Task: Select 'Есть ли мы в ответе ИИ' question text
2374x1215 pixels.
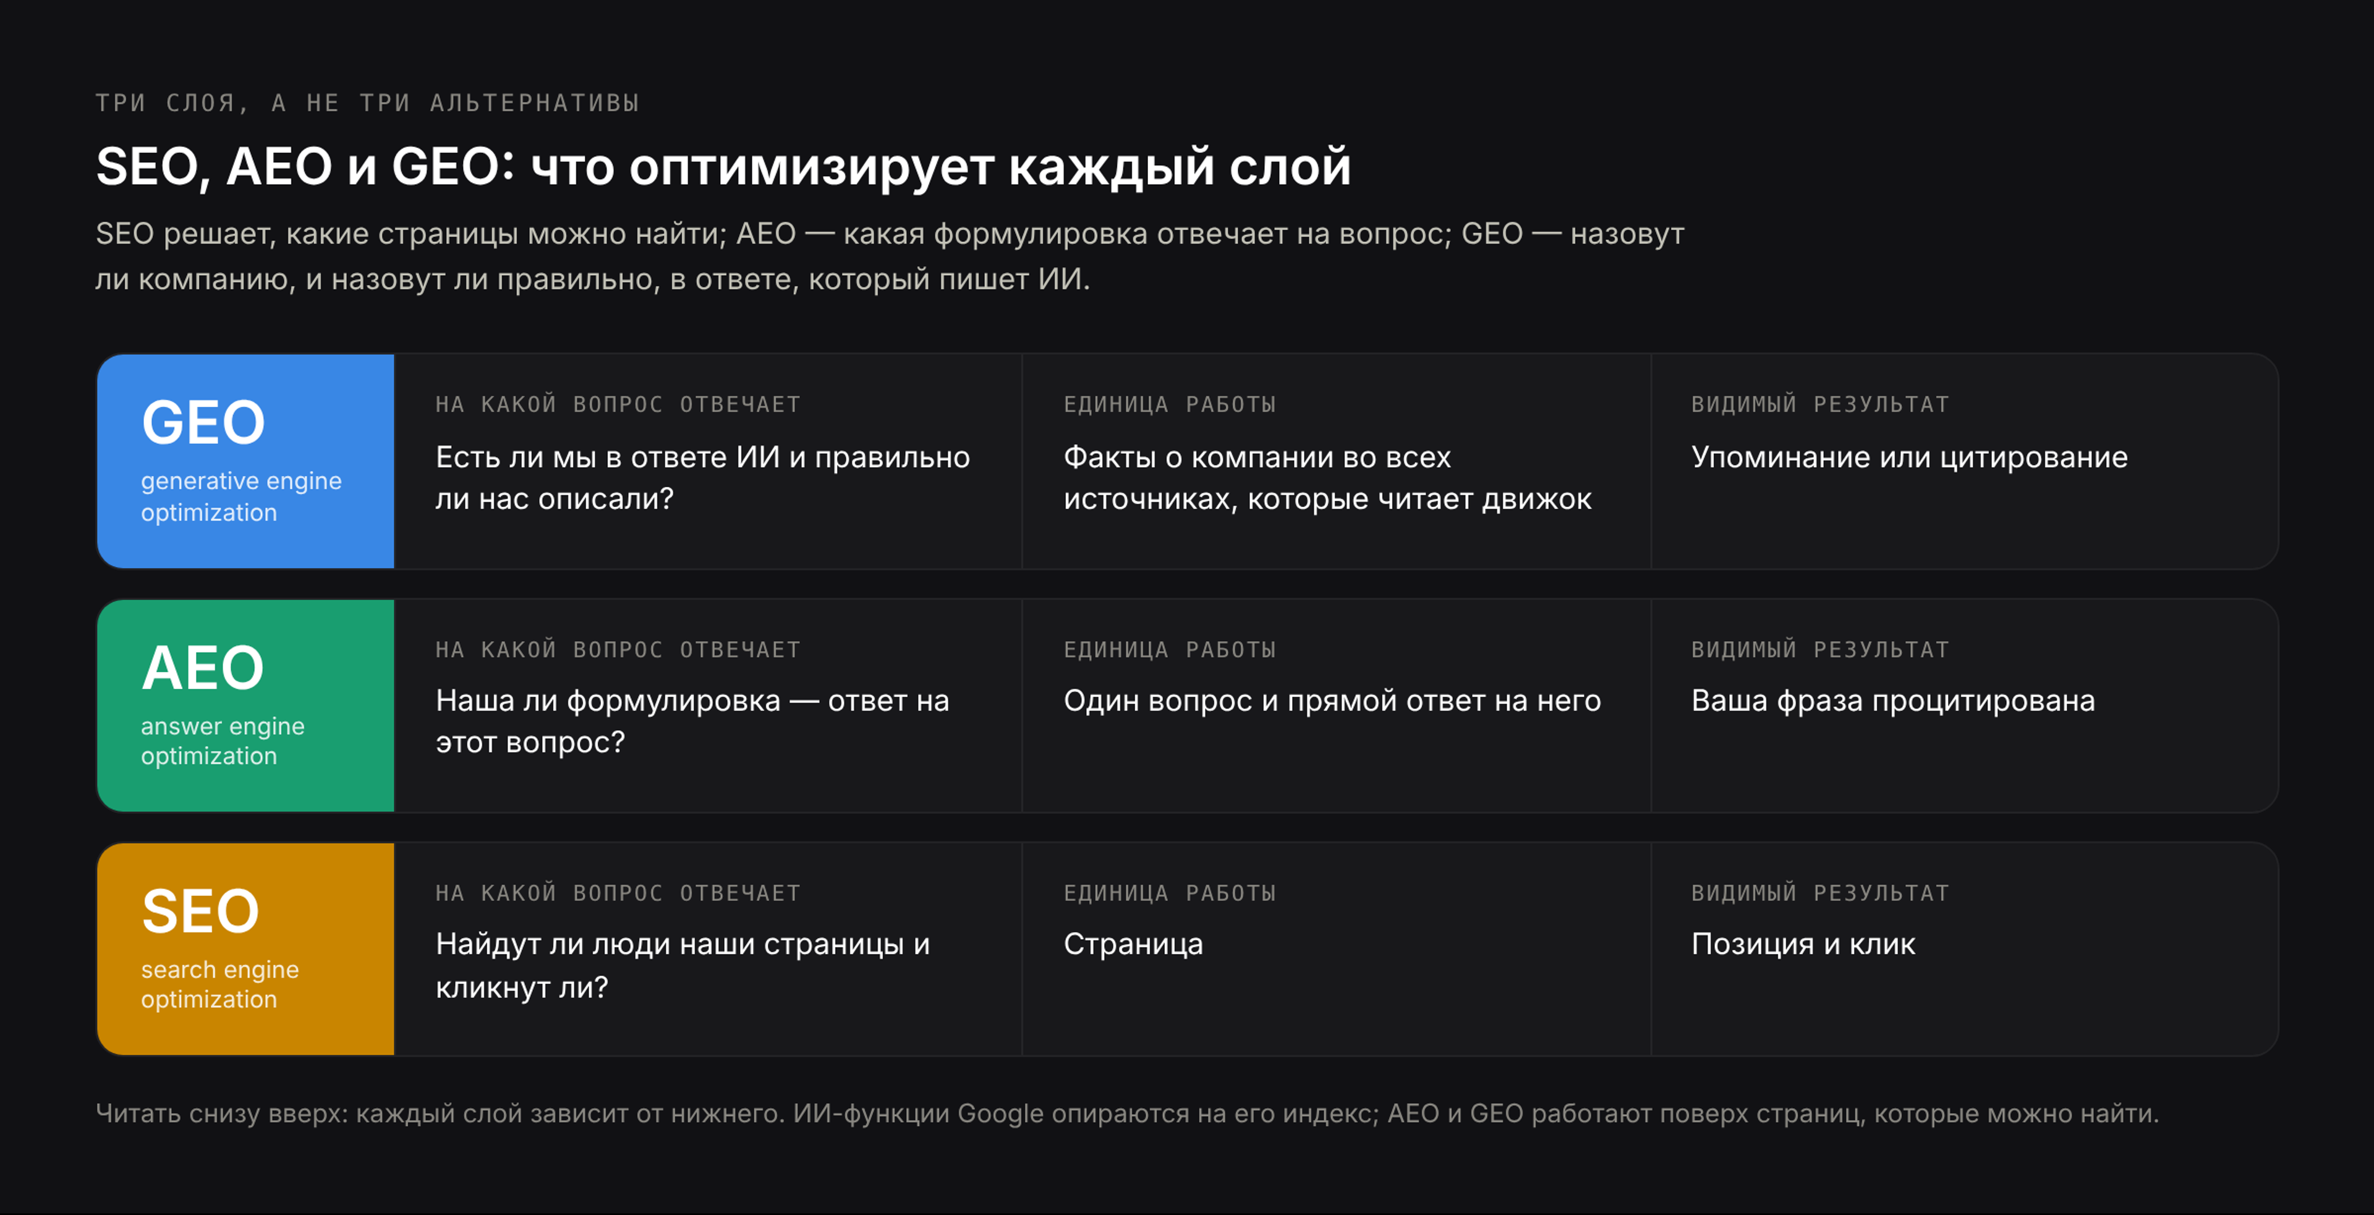Action: 703,477
